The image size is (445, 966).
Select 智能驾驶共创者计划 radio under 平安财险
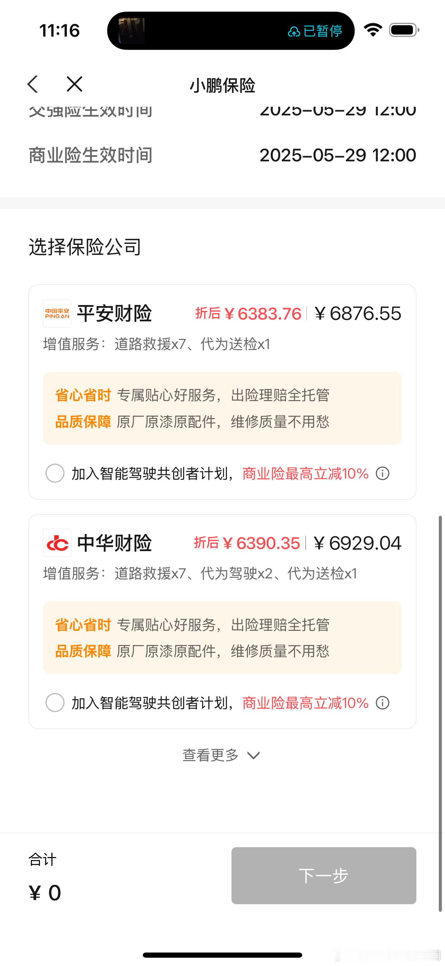[55, 473]
